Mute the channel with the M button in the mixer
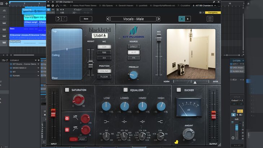This screenshot has height=148, width=263. click(x=234, y=111)
